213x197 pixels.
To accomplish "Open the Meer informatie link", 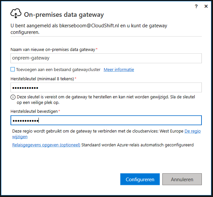I will (119, 70).
